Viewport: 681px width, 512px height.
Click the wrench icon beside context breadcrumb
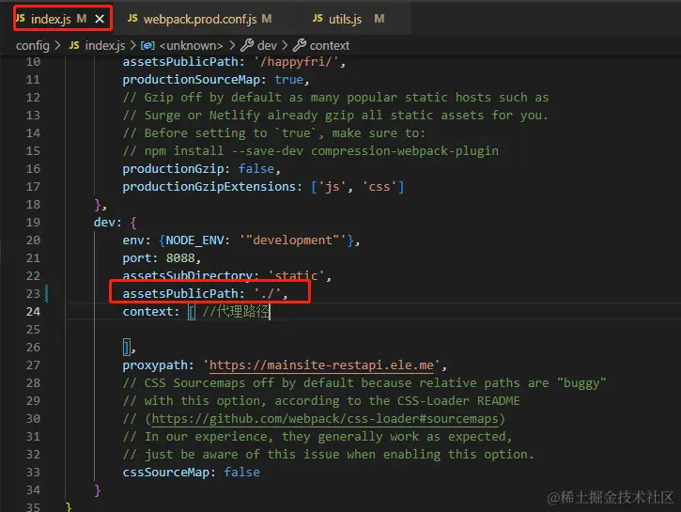click(x=300, y=45)
